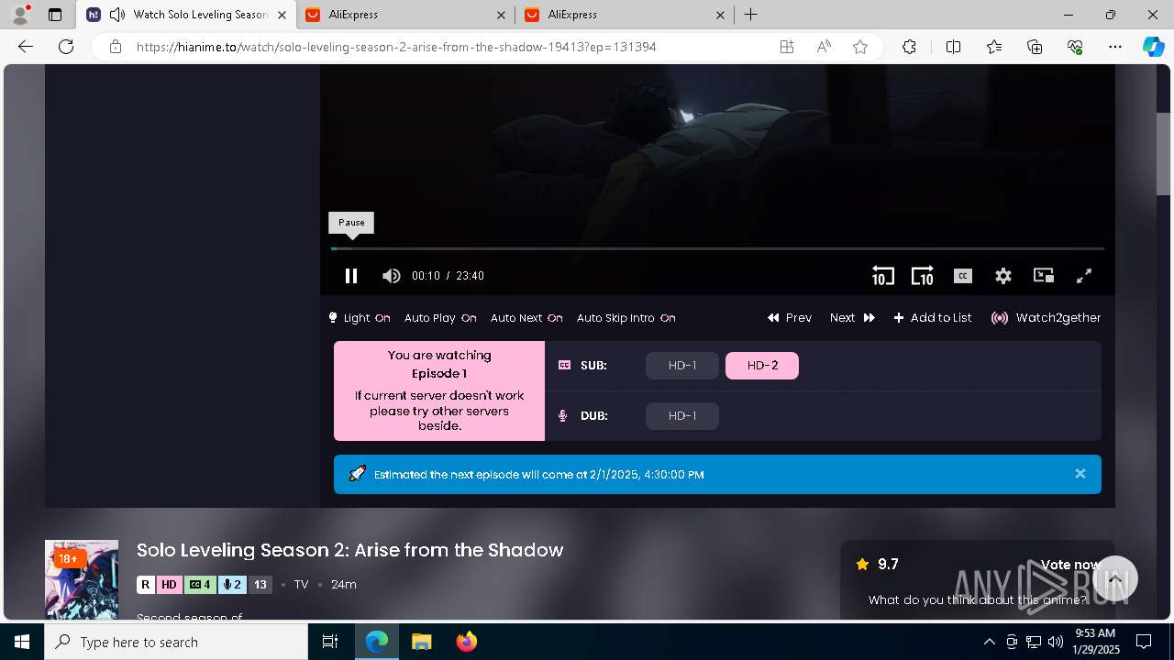Select SUB server HD-2
This screenshot has height=660, width=1174.
point(762,366)
